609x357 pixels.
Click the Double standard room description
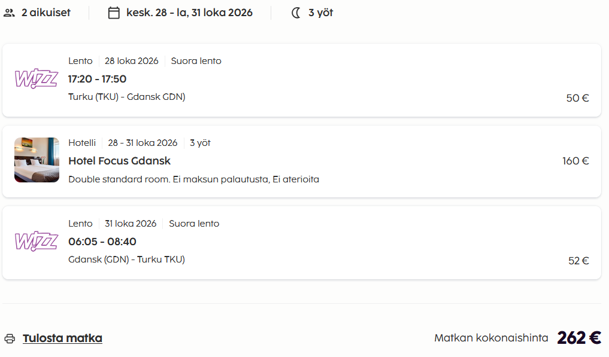tap(194, 179)
